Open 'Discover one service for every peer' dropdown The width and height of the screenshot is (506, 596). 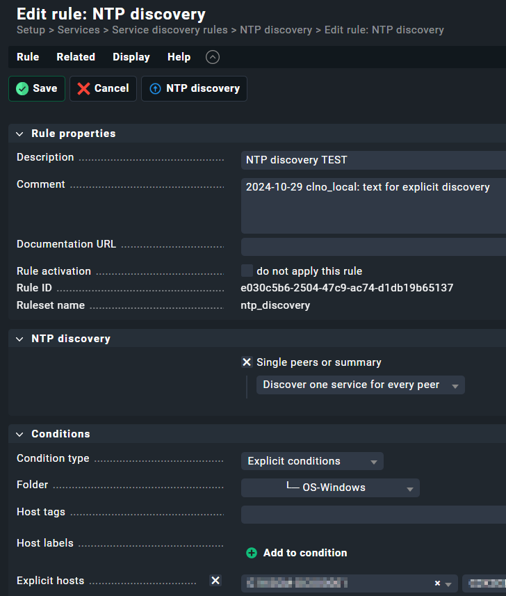[360, 385]
